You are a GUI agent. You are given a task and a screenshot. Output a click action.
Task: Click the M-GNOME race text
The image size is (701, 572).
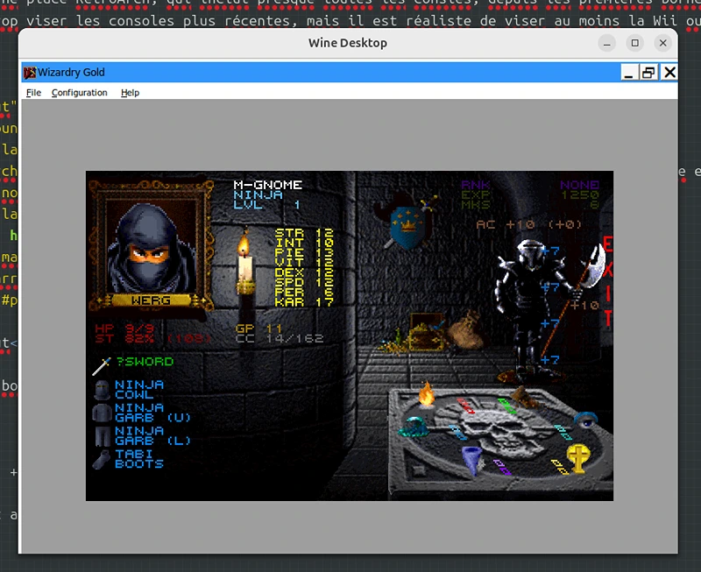[x=268, y=185]
